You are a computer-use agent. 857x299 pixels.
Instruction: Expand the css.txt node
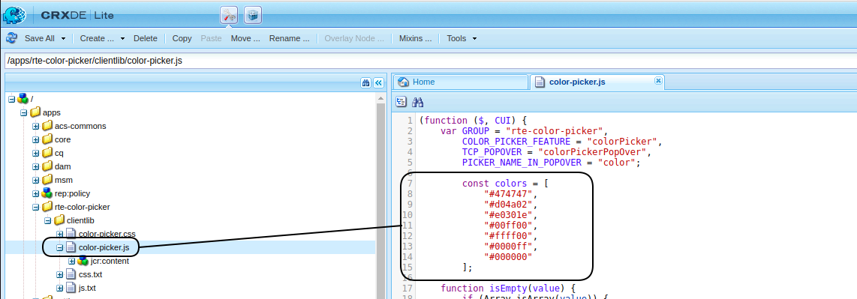pyautogui.click(x=59, y=274)
